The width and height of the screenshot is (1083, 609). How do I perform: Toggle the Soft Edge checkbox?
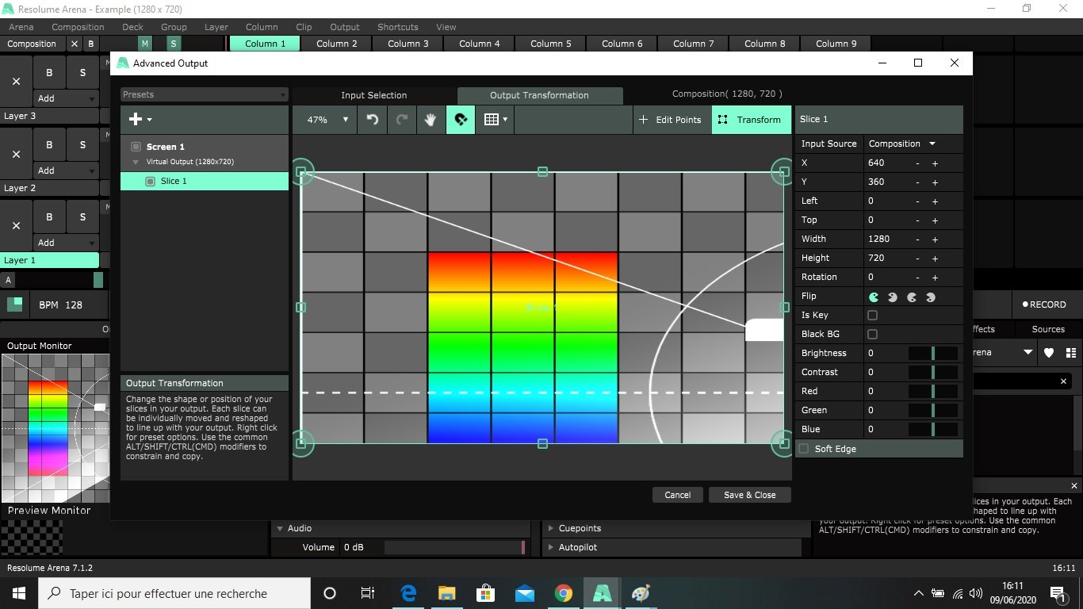804,449
